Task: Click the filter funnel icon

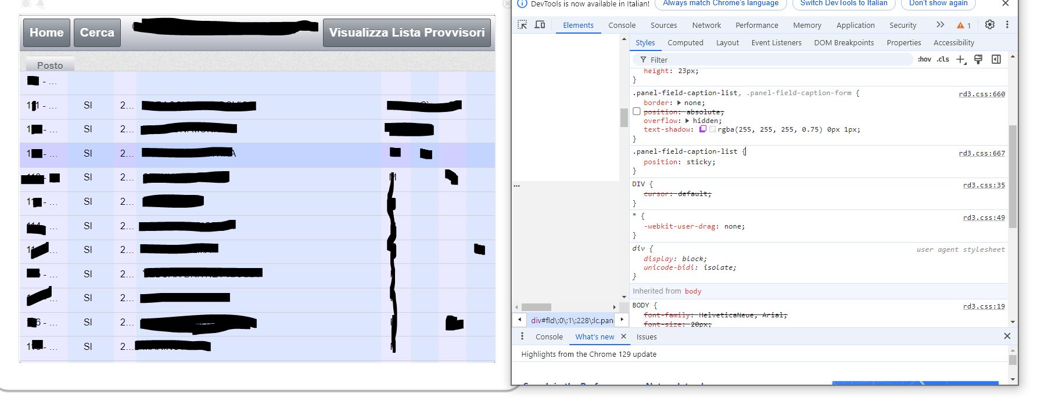Action: 643,60
